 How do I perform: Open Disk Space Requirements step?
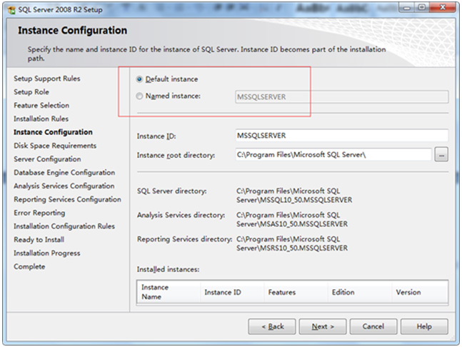(55, 146)
